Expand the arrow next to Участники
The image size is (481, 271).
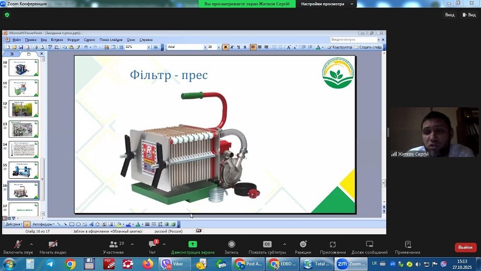click(x=132, y=244)
